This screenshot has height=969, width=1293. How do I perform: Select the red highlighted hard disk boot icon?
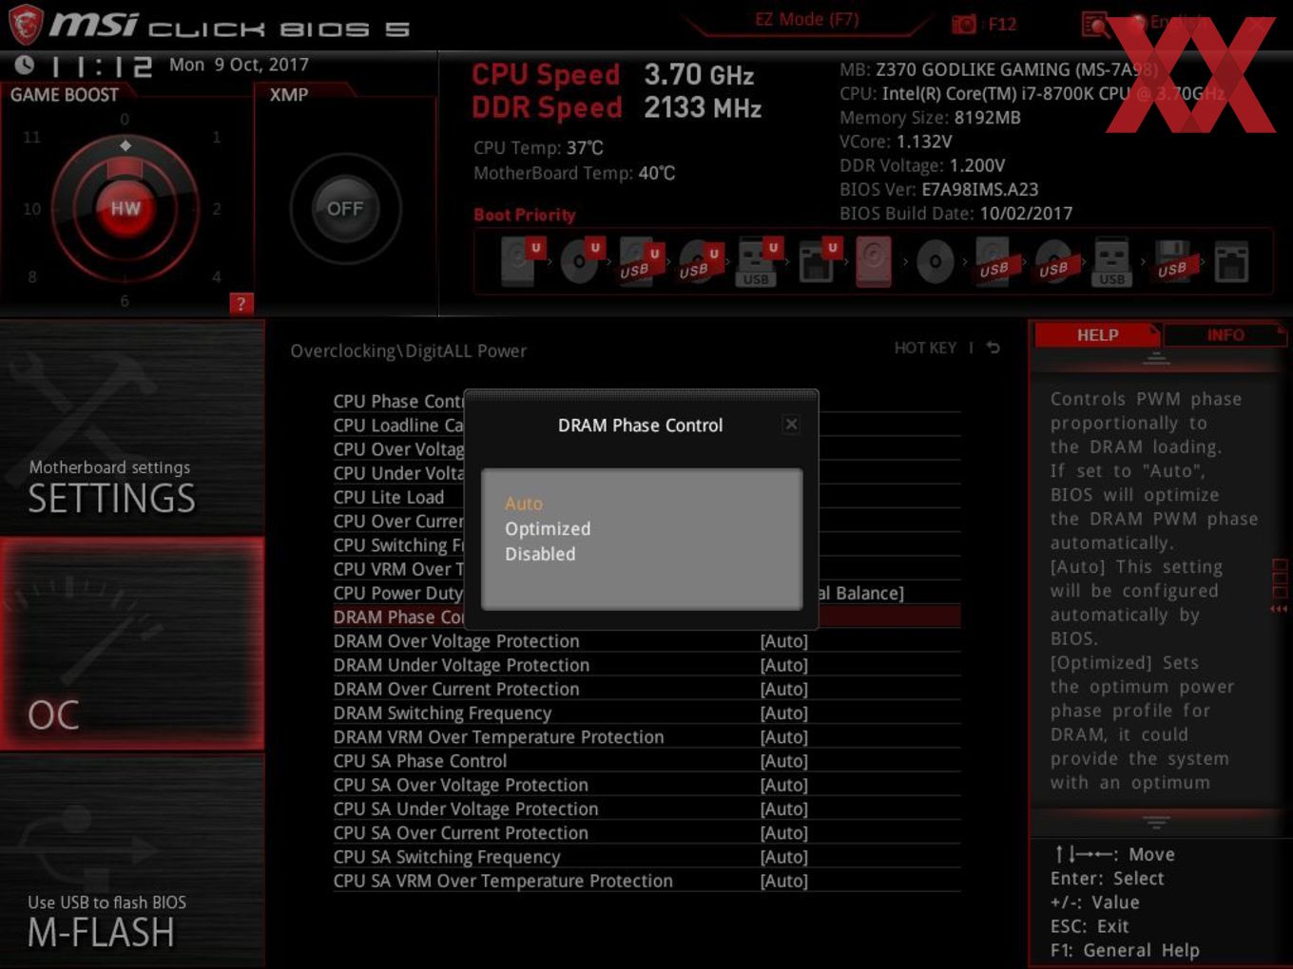point(874,261)
